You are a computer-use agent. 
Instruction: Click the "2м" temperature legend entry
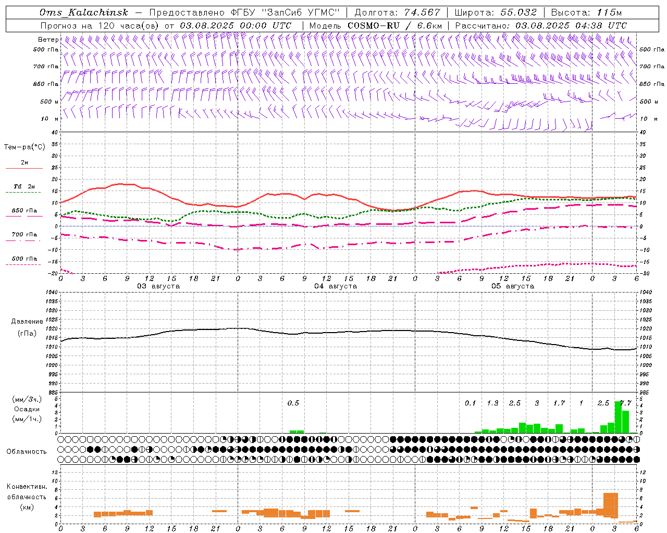pos(24,162)
